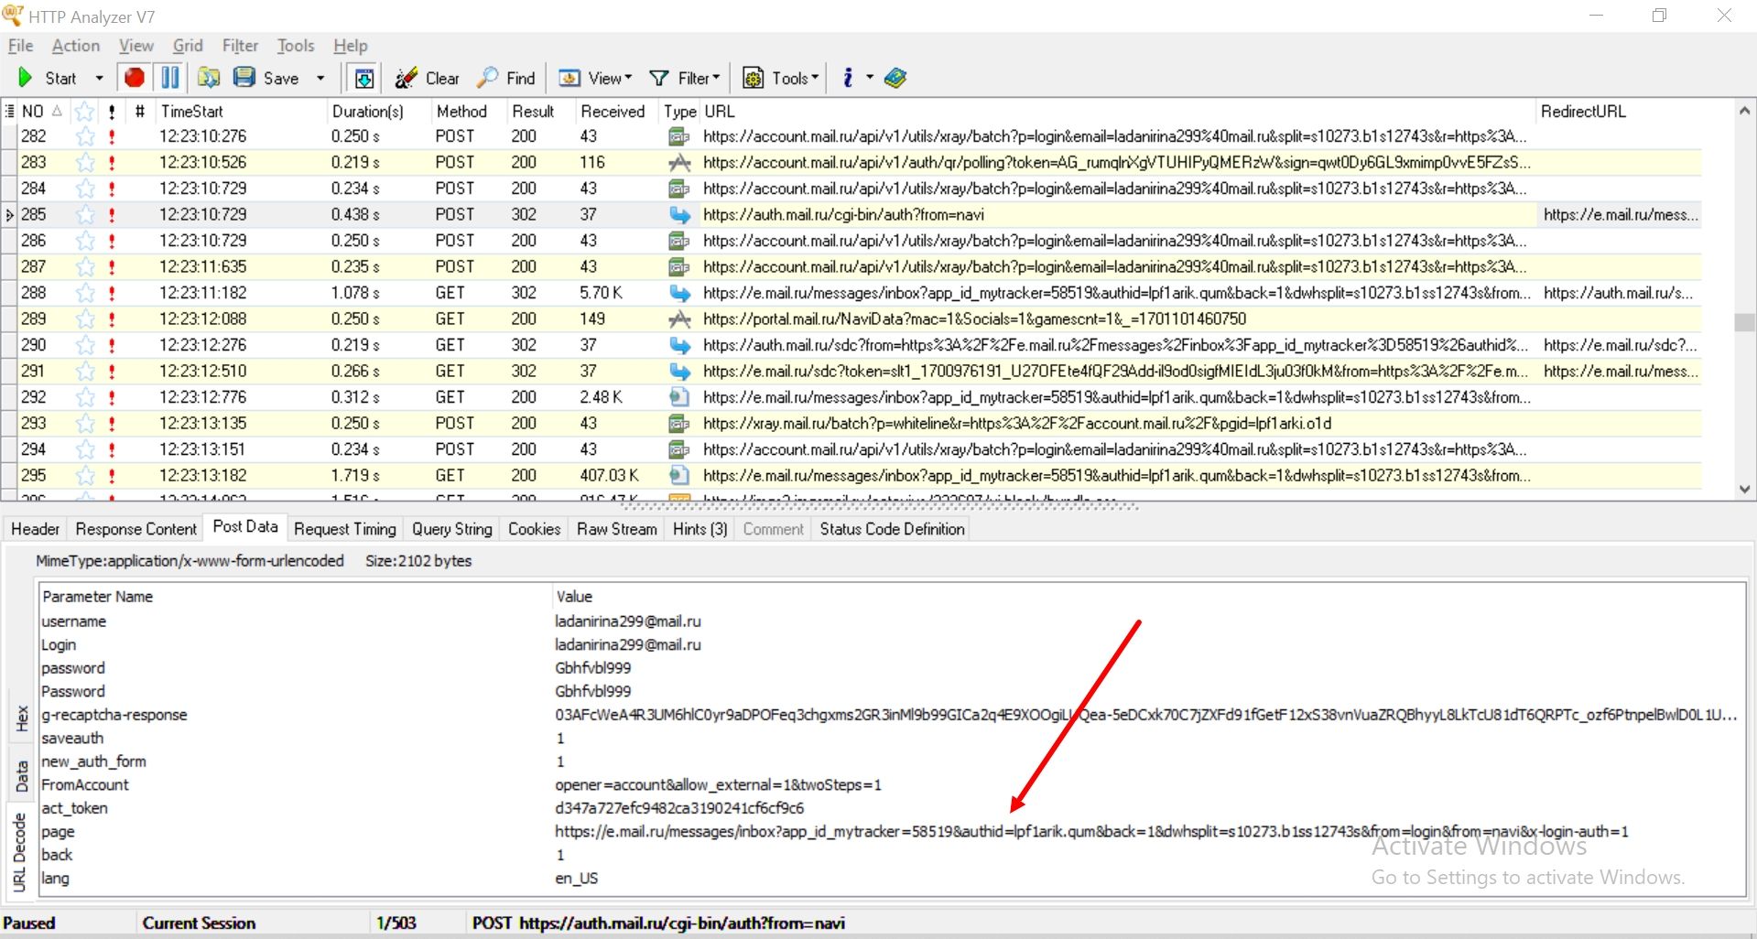
Task: Toggle the star on request 288
Action: coord(85,293)
